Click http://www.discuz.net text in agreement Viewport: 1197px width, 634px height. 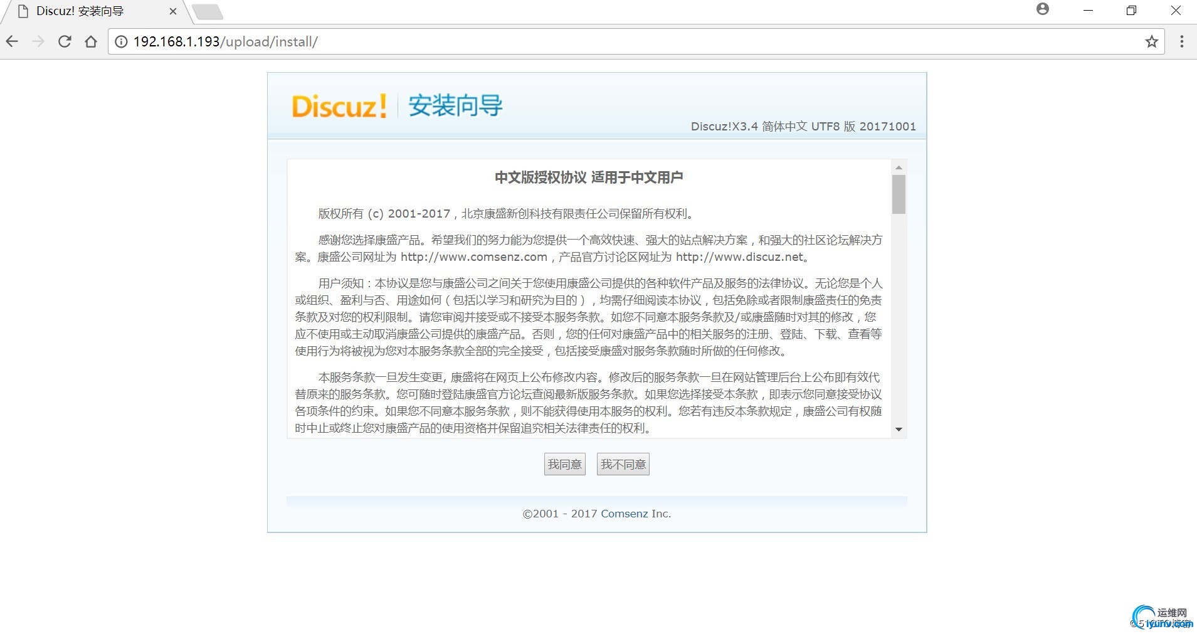739,257
